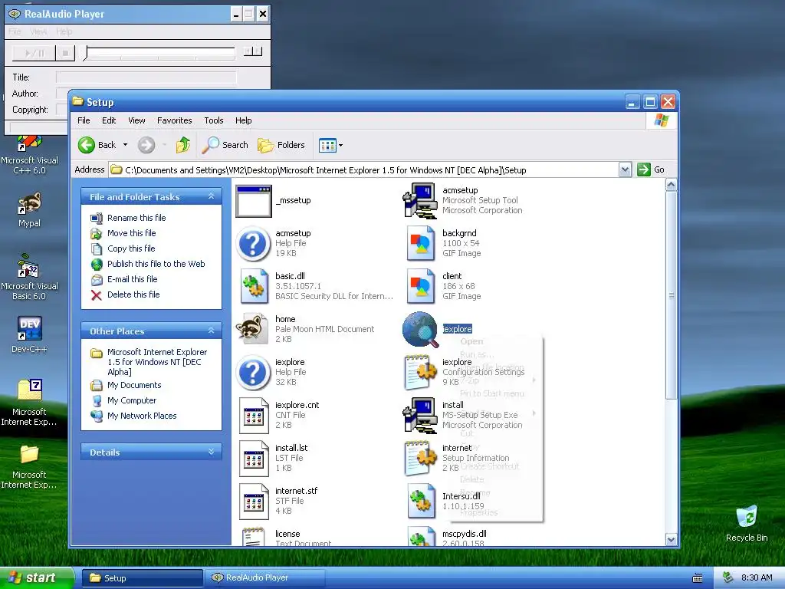The image size is (785, 589).
Task: Collapse the File and Folder Tasks panel
Action: coord(212,196)
